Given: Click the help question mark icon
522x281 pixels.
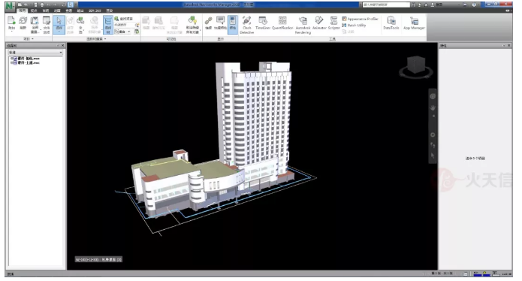Looking at the screenshot, I should tap(474, 5).
